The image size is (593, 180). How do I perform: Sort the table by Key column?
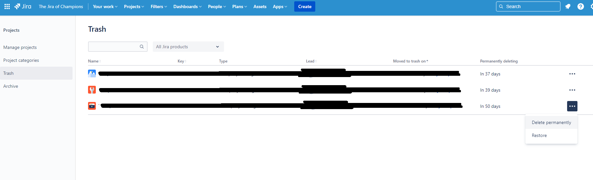pyautogui.click(x=182, y=61)
